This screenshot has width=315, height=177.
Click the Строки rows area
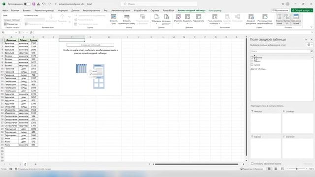click(266, 148)
